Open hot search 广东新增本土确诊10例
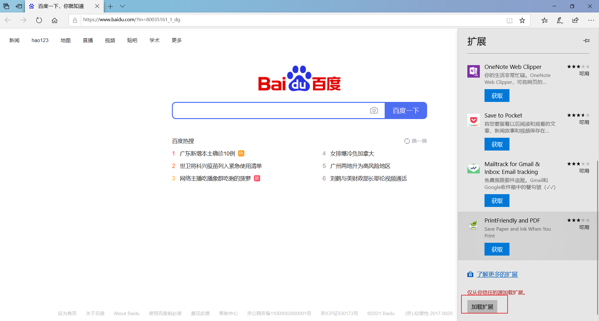Screen dimensions: 599x321 pos(207,154)
